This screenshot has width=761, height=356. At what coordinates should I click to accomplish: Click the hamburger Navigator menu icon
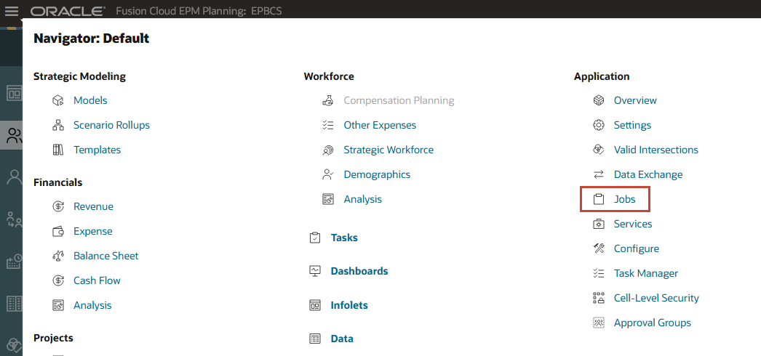(x=12, y=12)
